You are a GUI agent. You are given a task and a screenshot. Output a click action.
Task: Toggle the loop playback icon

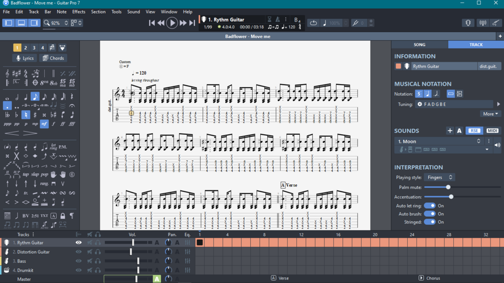[x=313, y=23]
